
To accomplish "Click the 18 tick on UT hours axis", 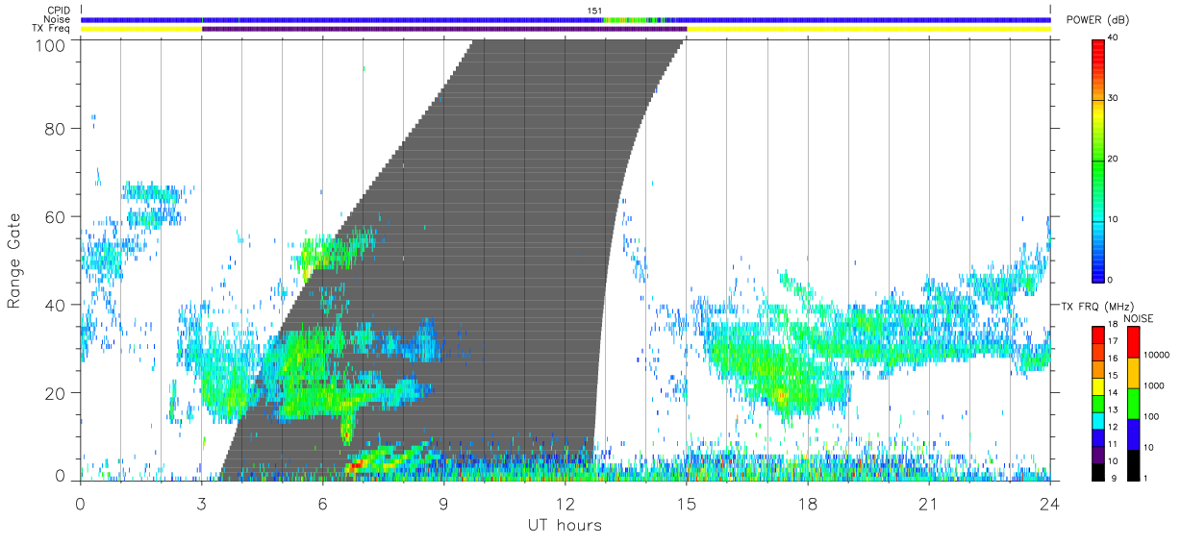I will (x=808, y=505).
